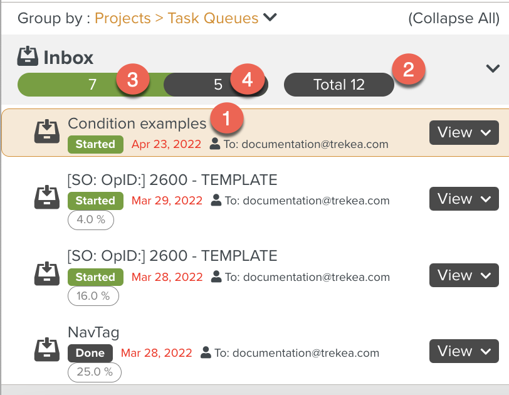Screen dimensions: 509x395
Task: Collapse the Inbox section chevron
Action: pyautogui.click(x=493, y=68)
